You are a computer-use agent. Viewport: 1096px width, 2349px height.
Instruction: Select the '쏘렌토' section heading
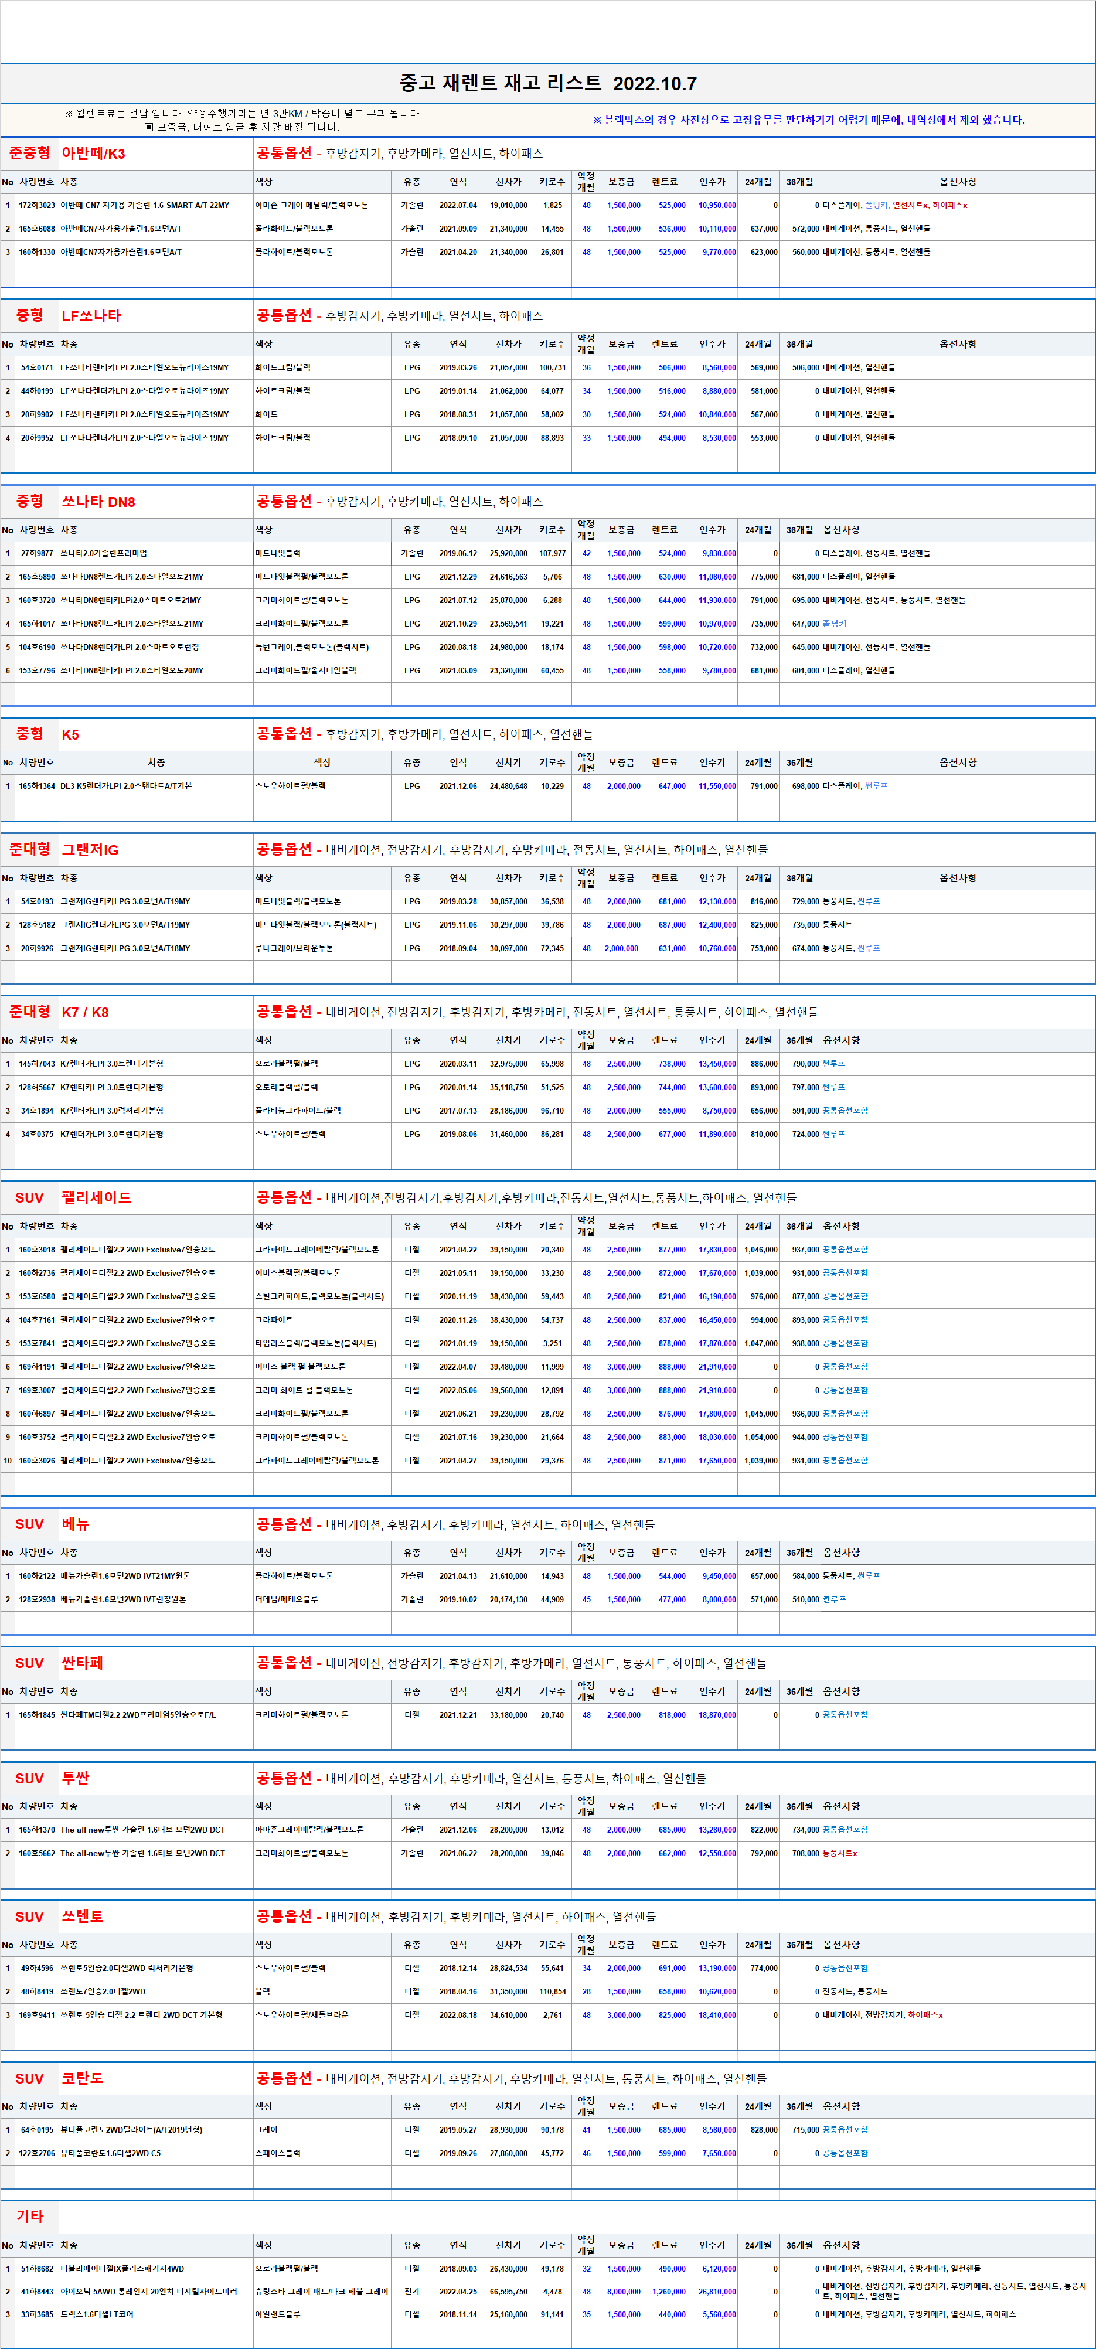pos(82,1916)
